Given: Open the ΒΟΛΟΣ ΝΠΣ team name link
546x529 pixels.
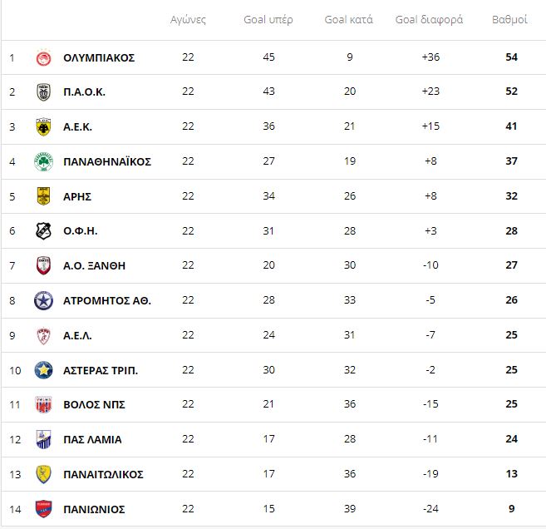Looking at the screenshot, I should point(94,405).
